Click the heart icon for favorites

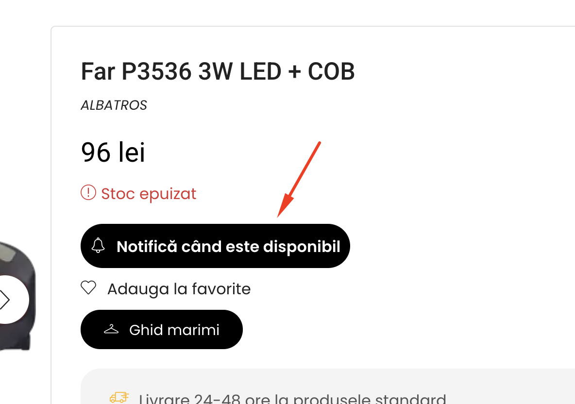[88, 288]
